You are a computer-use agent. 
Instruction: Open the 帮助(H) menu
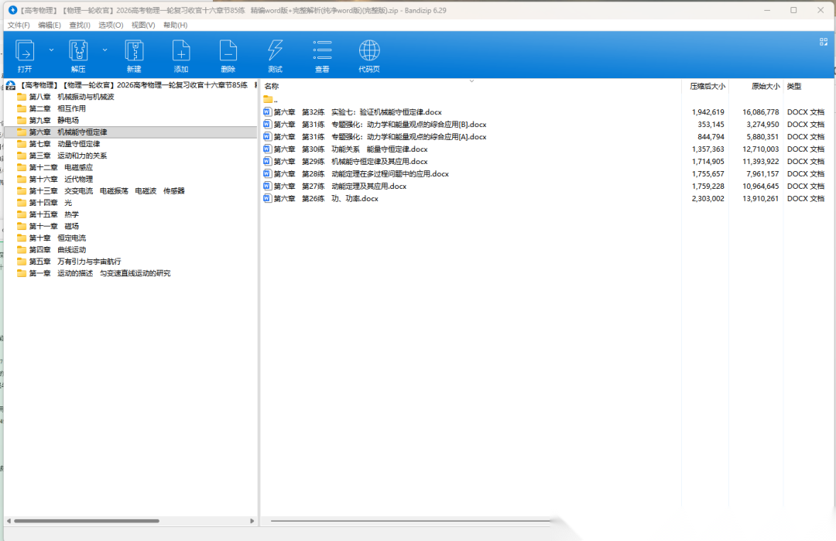tap(175, 25)
